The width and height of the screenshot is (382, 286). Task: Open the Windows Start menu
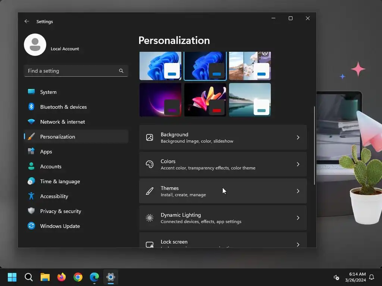[x=12, y=277]
